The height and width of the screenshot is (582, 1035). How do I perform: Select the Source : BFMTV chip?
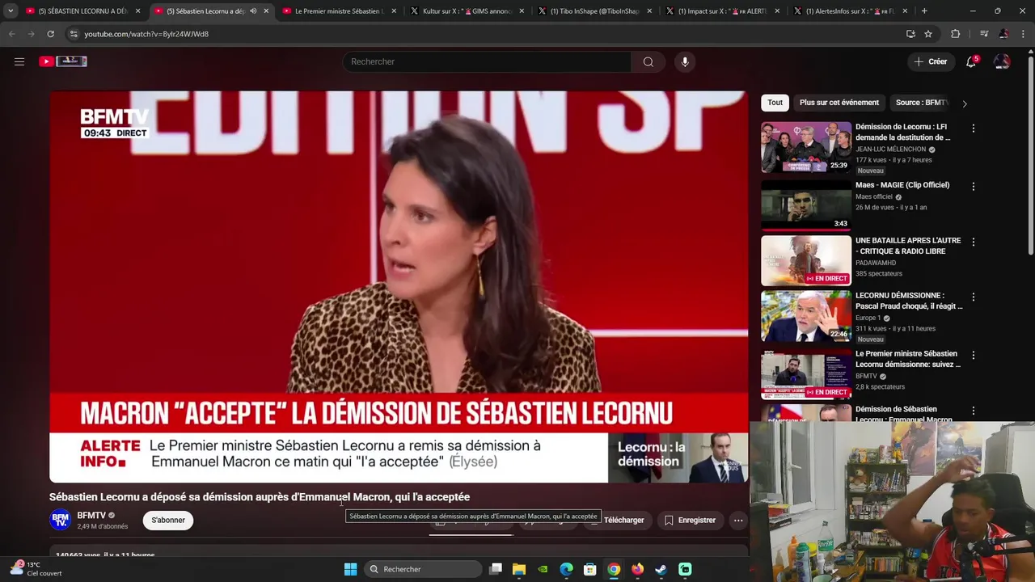[922, 103]
